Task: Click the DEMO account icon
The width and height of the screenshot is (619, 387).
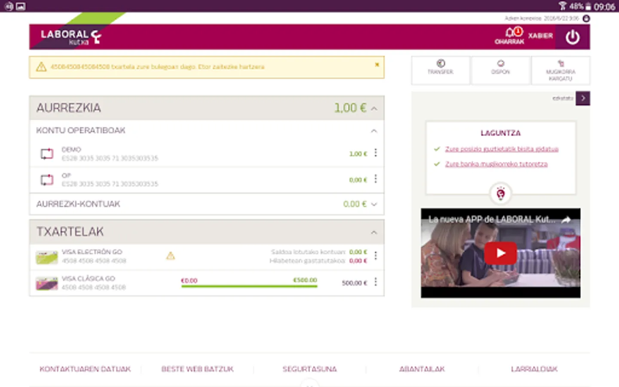Action: pos(47,154)
